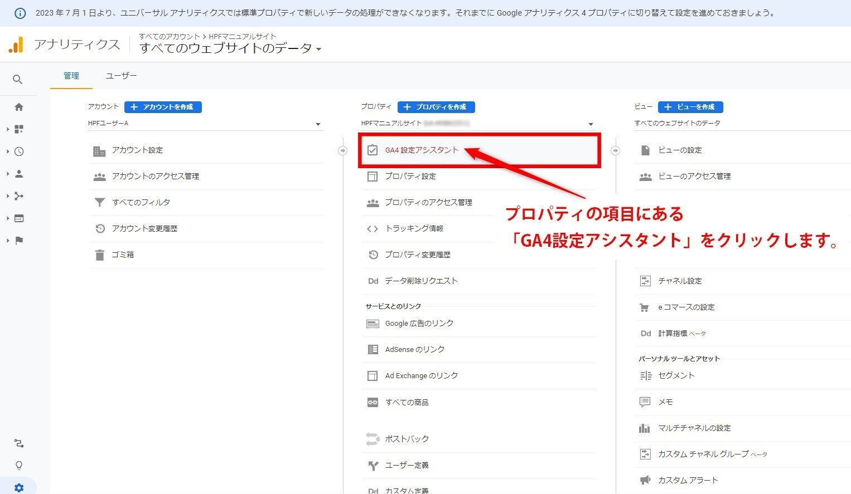Viewport: 851px width, 494px height.
Task: Open Admin gear icon at sidebar bottom
Action: coord(19,488)
